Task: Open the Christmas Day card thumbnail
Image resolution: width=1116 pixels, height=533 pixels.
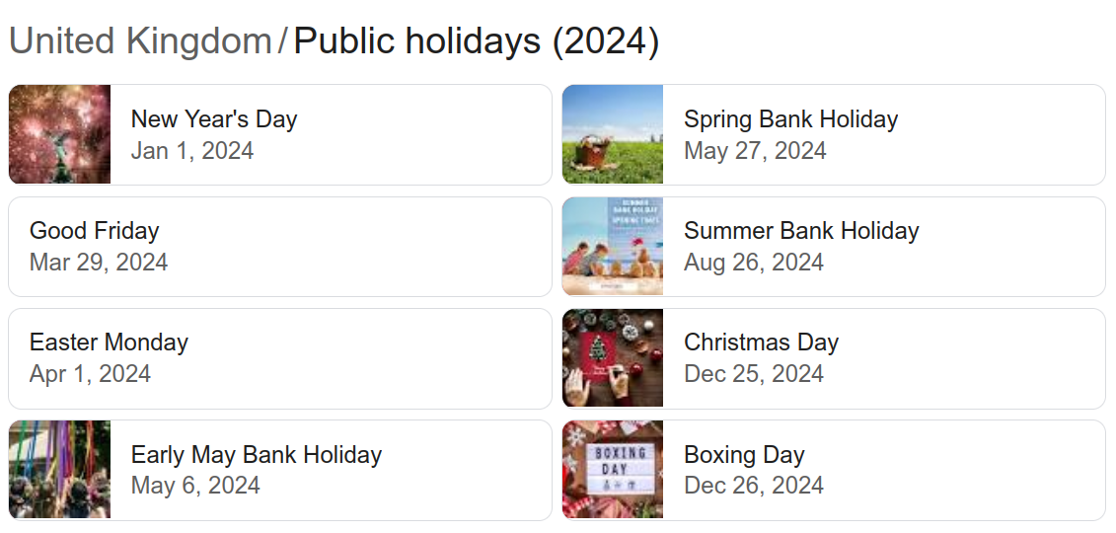Action: [613, 358]
